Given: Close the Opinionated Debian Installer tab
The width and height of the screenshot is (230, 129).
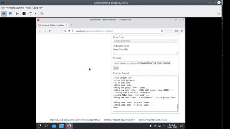Looking at the screenshot, I should coord(66,25).
